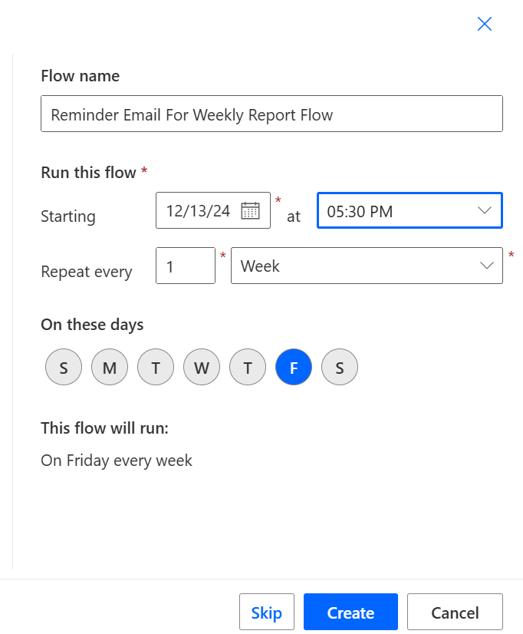This screenshot has width=523, height=634.
Task: Open the 05:30 PM time dropdown
Action: coord(409,210)
